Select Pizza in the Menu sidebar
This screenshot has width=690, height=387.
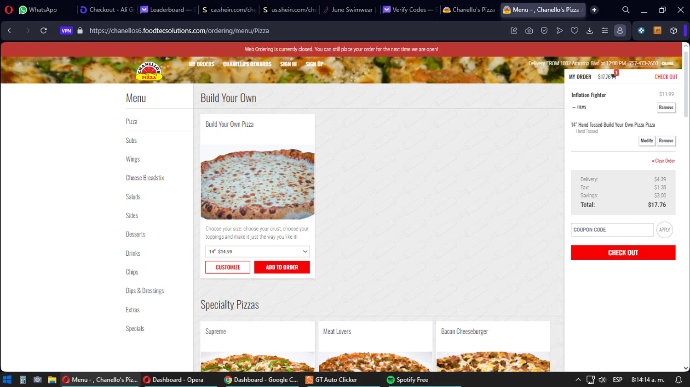click(x=132, y=121)
